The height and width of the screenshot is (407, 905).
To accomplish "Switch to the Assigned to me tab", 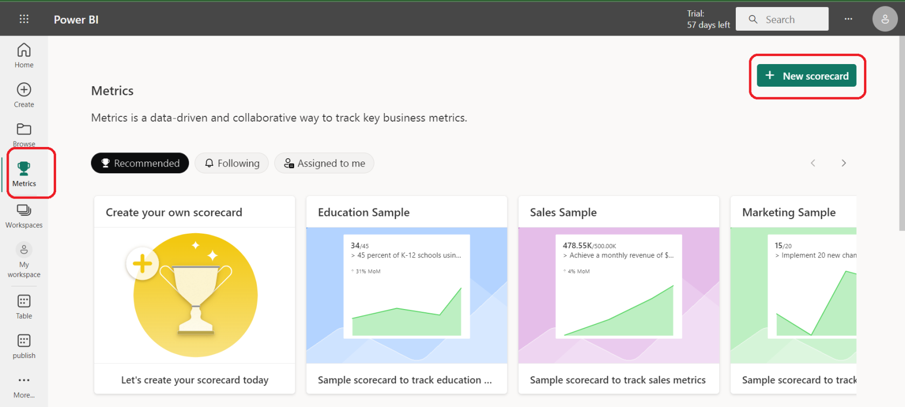I will point(324,163).
